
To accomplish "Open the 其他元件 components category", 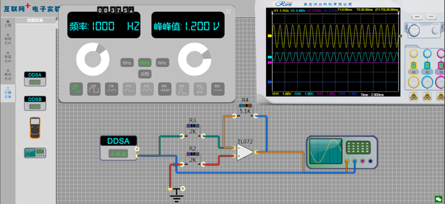I will 8,74.
